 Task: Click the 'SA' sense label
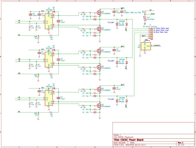pyautogui.click(x=19, y=35)
